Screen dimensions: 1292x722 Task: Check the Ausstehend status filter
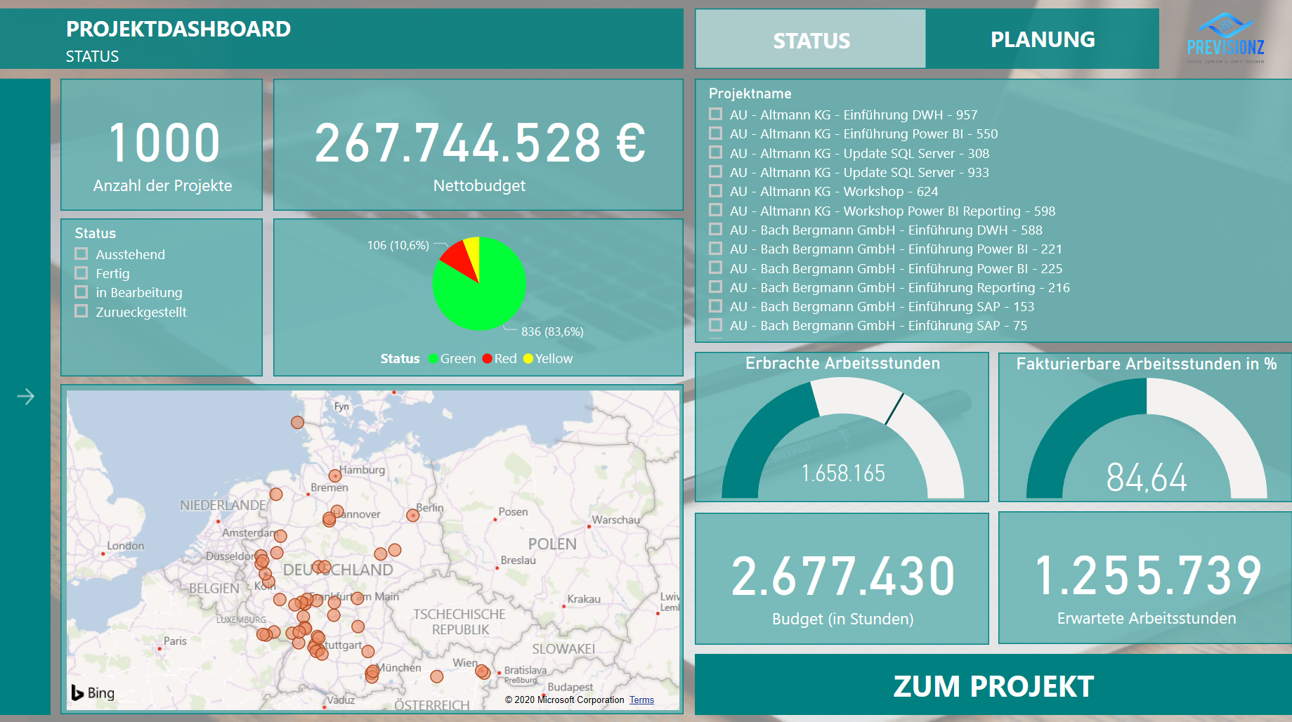[81, 254]
